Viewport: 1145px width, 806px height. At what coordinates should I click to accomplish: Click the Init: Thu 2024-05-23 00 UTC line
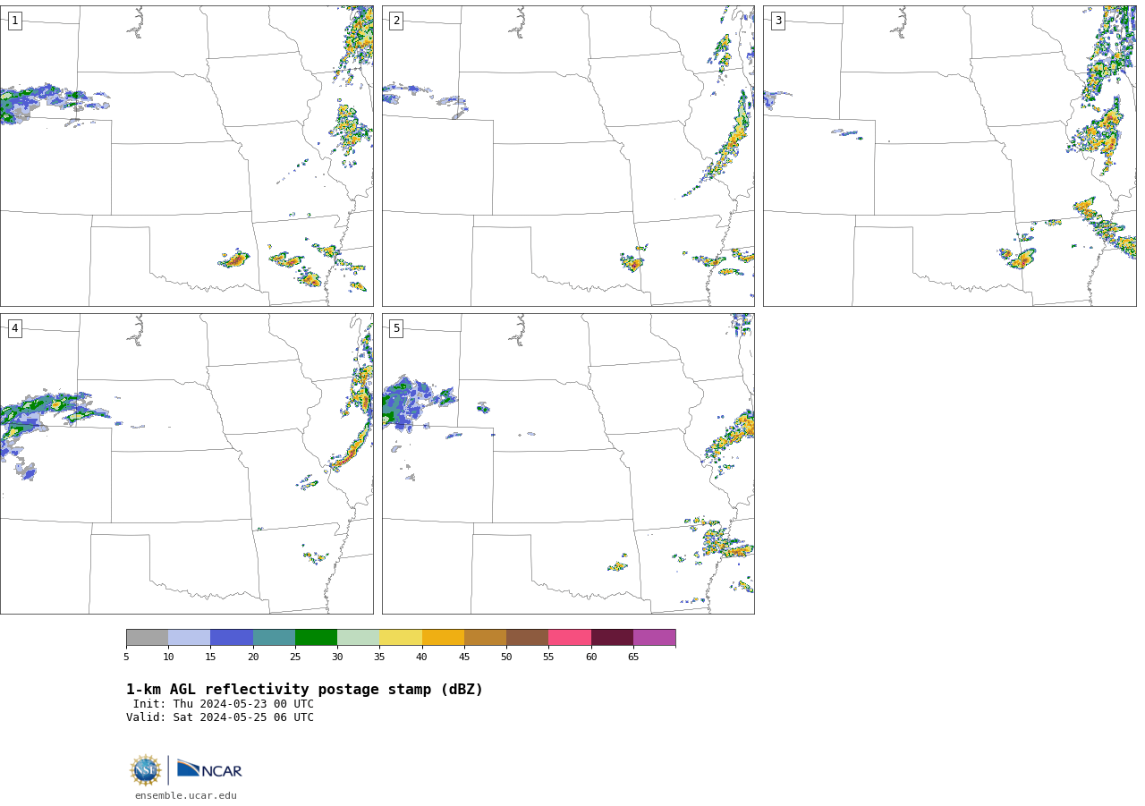224,704
